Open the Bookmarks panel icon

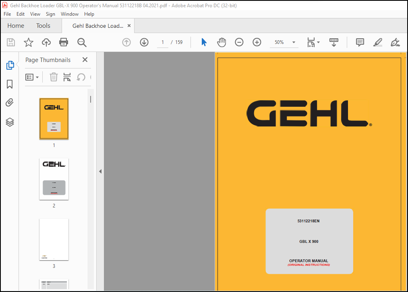tap(10, 84)
